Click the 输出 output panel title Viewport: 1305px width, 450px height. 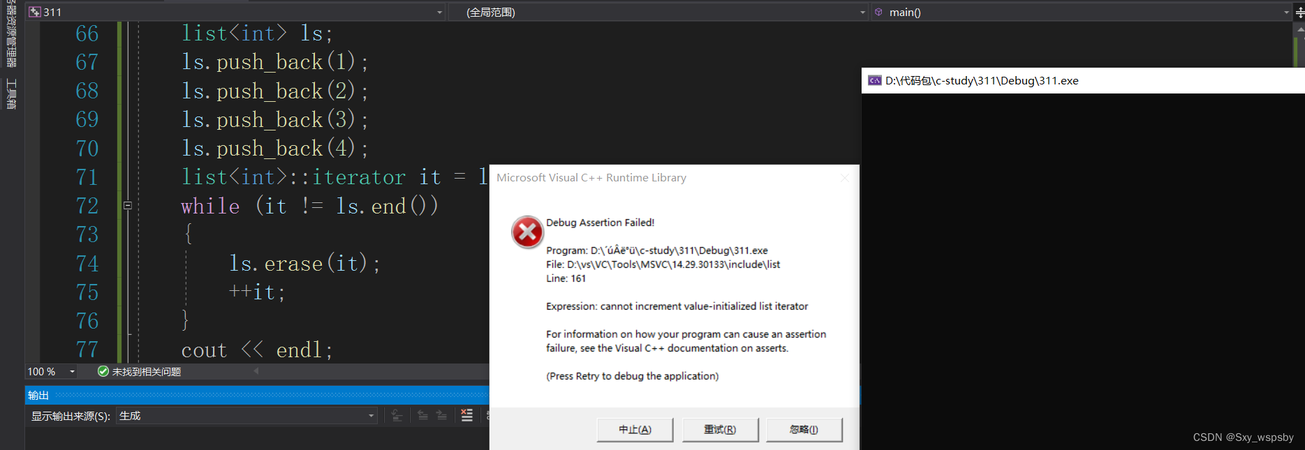click(38, 396)
